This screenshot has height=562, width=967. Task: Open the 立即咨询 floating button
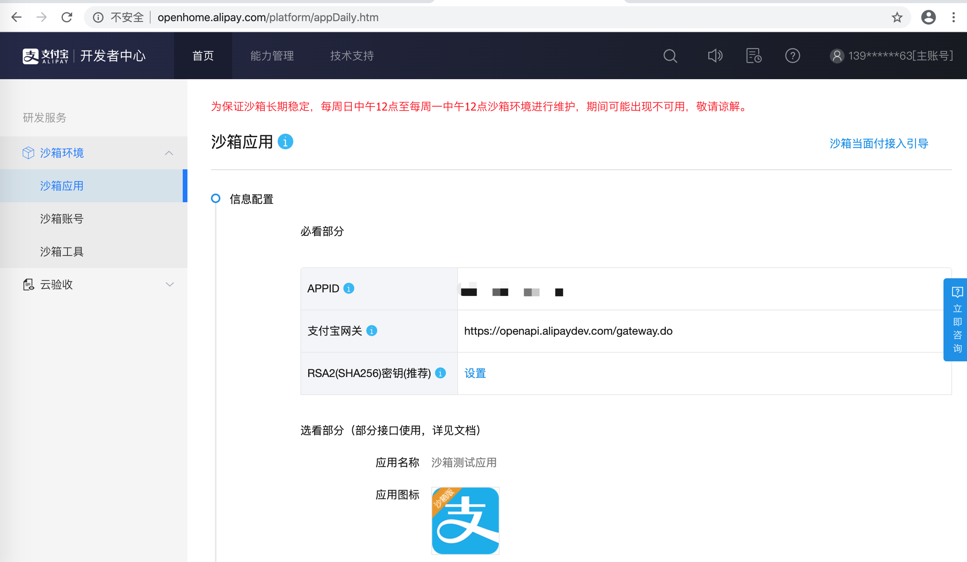tap(956, 320)
